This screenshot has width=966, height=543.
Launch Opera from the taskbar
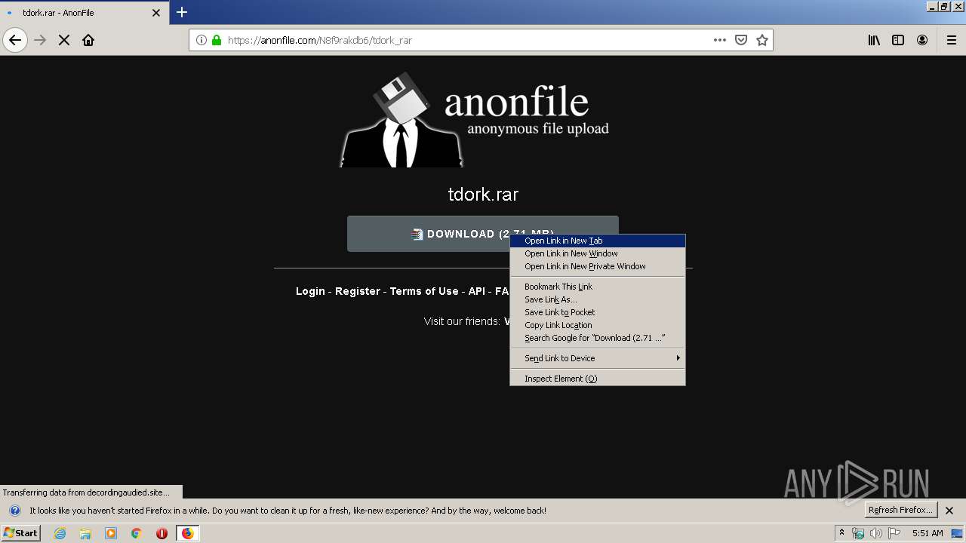(x=162, y=533)
